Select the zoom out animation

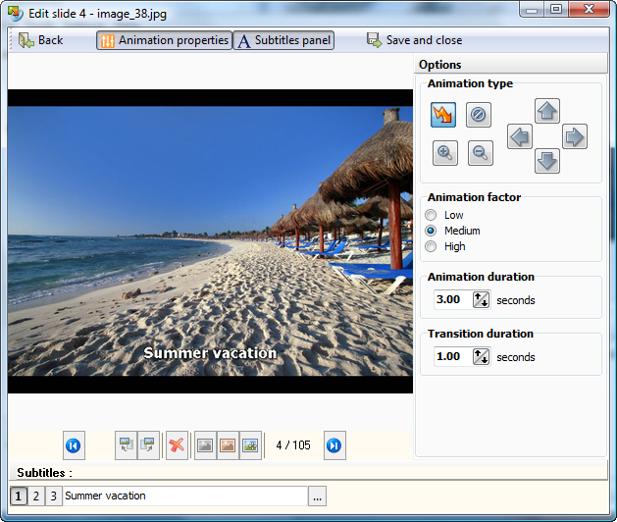point(480,152)
